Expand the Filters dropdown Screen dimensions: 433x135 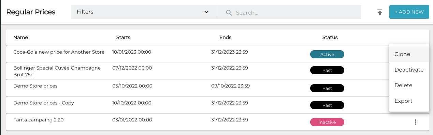point(144,12)
